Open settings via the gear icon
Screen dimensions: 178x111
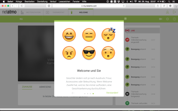pos(167,19)
